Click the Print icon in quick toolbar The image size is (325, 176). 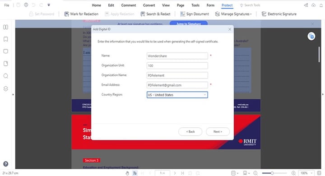(26, 5)
